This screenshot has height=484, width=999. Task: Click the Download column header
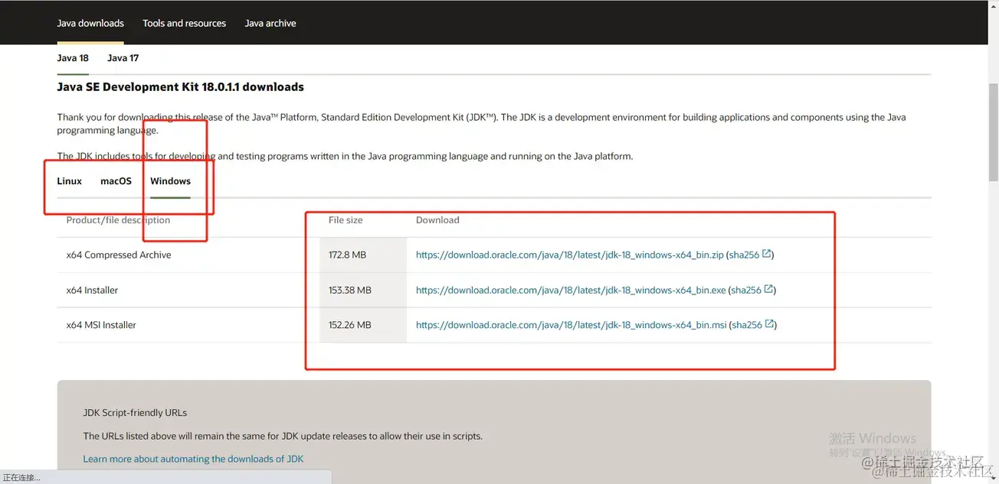coord(437,220)
